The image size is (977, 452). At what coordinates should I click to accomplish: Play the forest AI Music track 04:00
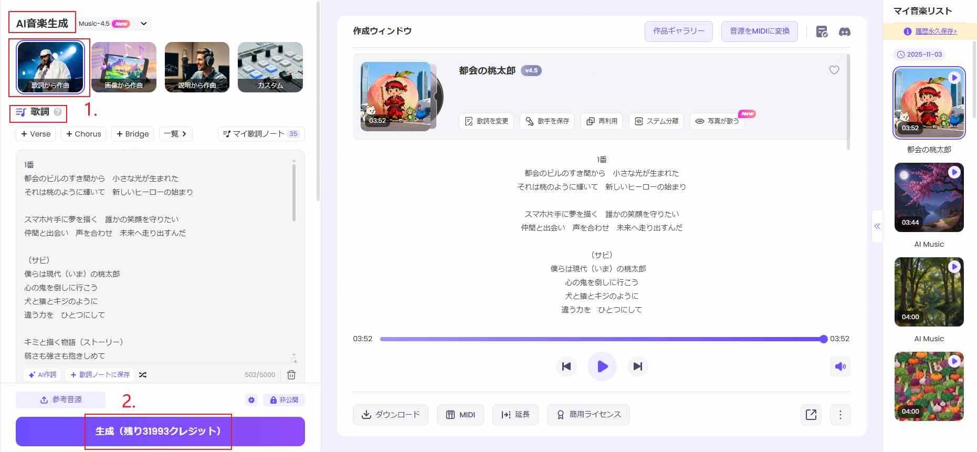[954, 267]
